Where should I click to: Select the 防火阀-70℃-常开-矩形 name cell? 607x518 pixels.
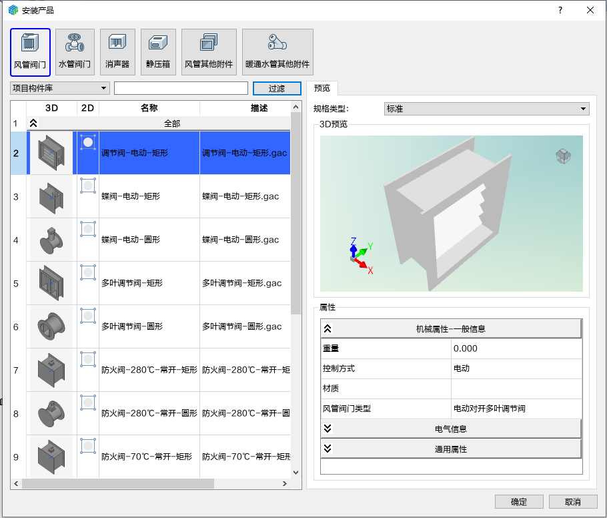point(149,457)
